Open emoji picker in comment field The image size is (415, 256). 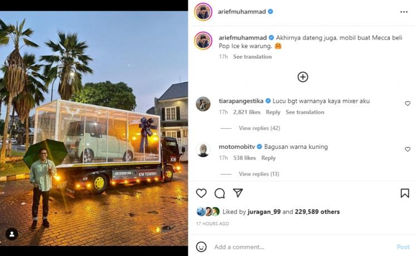click(x=201, y=247)
